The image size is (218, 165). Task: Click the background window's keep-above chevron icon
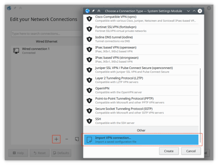(x=20, y=8)
